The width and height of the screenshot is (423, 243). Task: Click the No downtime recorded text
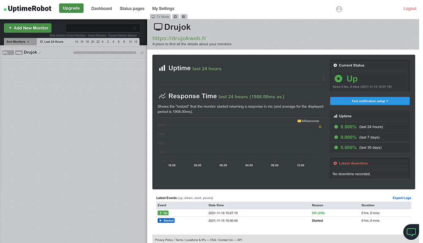[352, 174]
